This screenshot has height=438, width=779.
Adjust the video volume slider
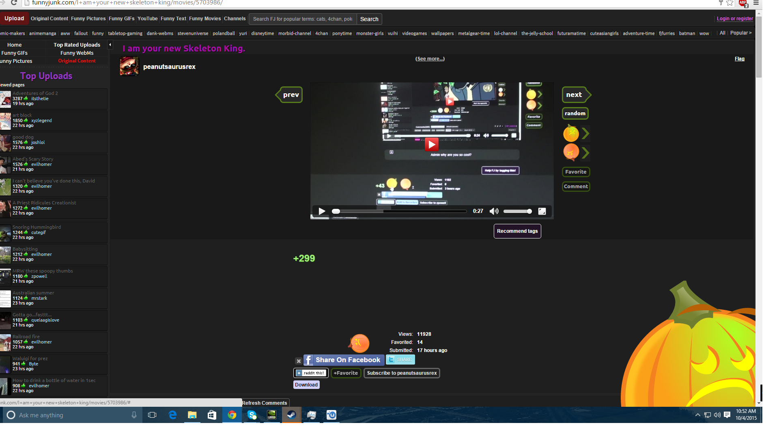[x=517, y=211]
